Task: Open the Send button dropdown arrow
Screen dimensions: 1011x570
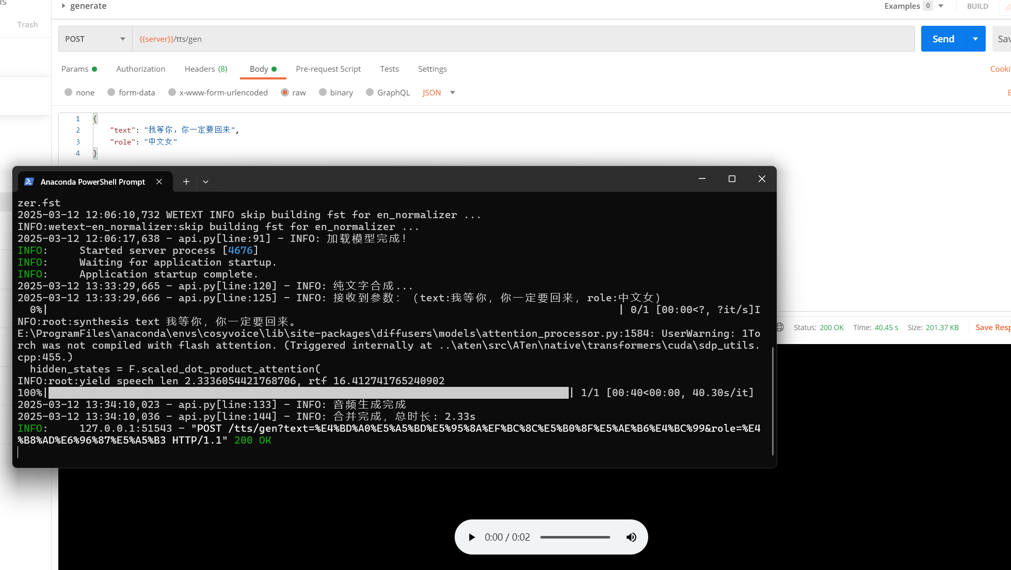Action: pyautogui.click(x=975, y=39)
